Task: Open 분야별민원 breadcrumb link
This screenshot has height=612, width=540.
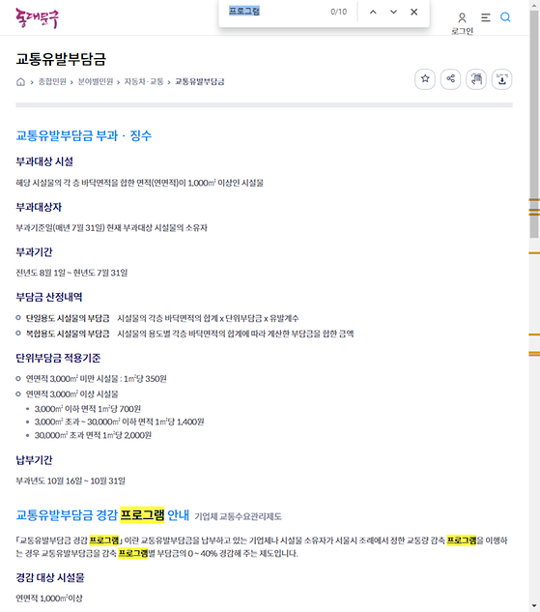Action: (96, 81)
